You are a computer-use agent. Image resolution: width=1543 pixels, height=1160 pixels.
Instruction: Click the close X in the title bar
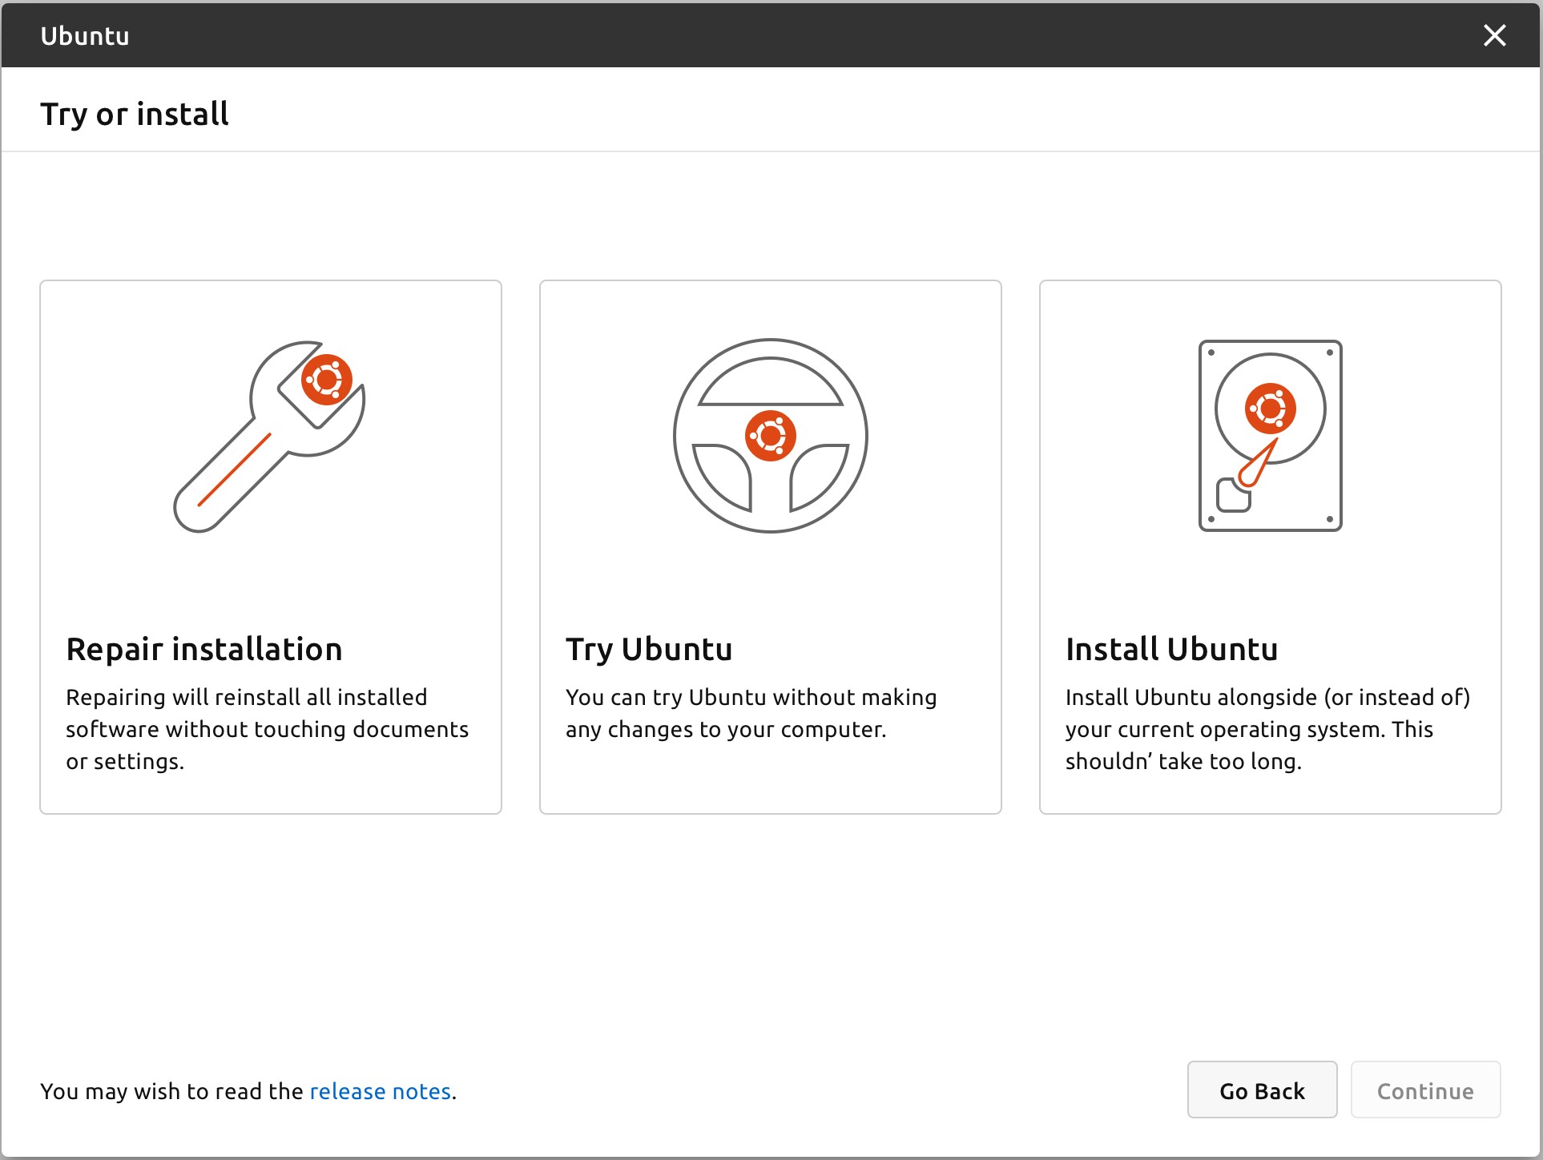coord(1495,35)
